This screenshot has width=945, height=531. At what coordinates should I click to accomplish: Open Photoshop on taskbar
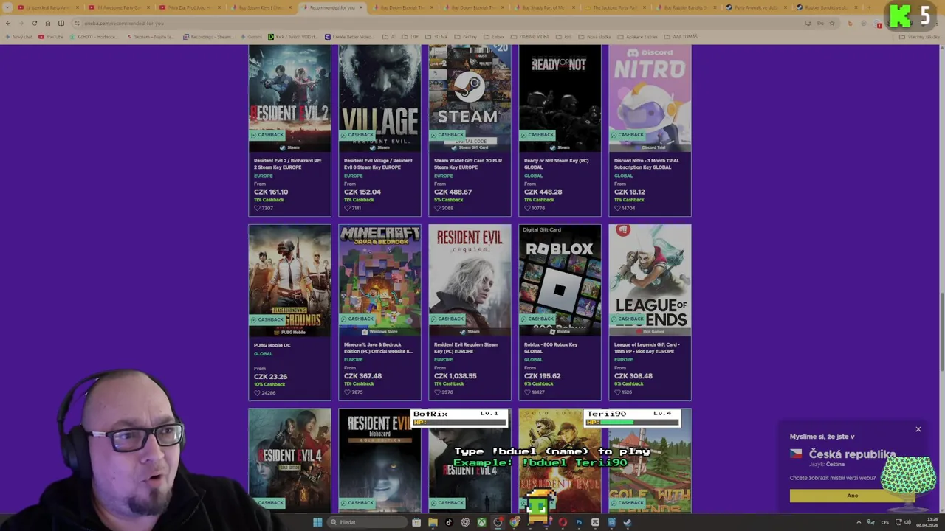click(579, 522)
